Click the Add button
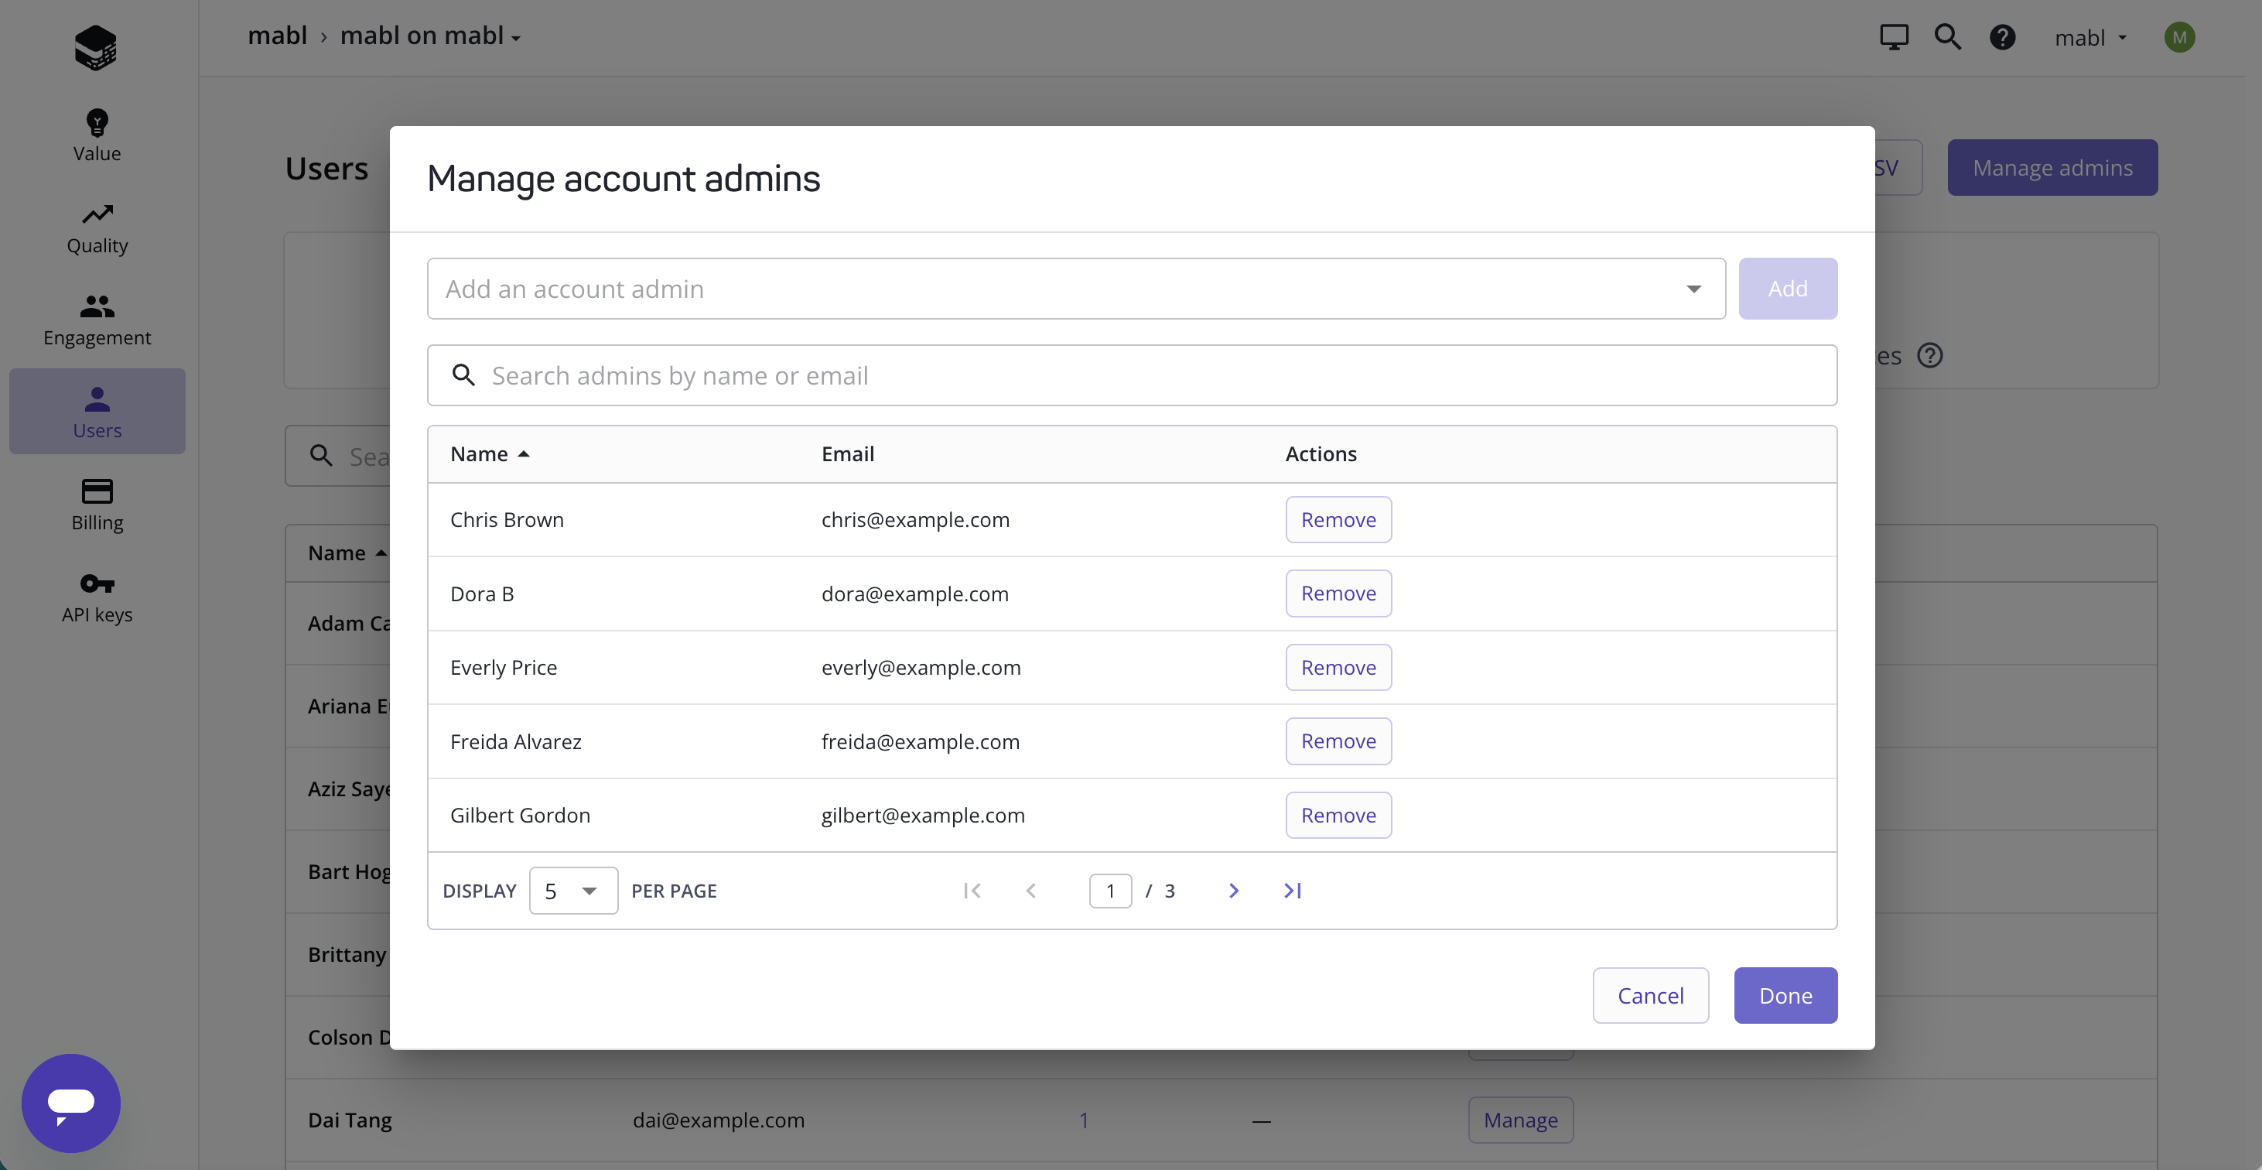The height and width of the screenshot is (1170, 2262). [x=1788, y=288]
